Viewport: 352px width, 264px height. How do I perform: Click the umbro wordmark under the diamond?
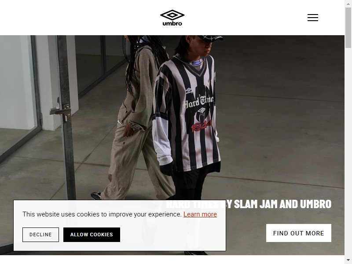[x=172, y=23]
